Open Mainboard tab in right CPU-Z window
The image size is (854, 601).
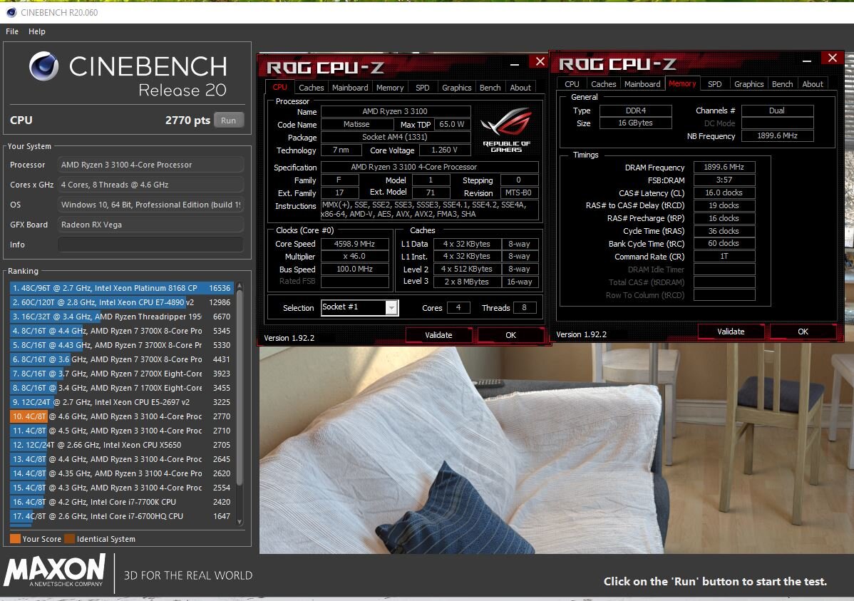pos(642,84)
